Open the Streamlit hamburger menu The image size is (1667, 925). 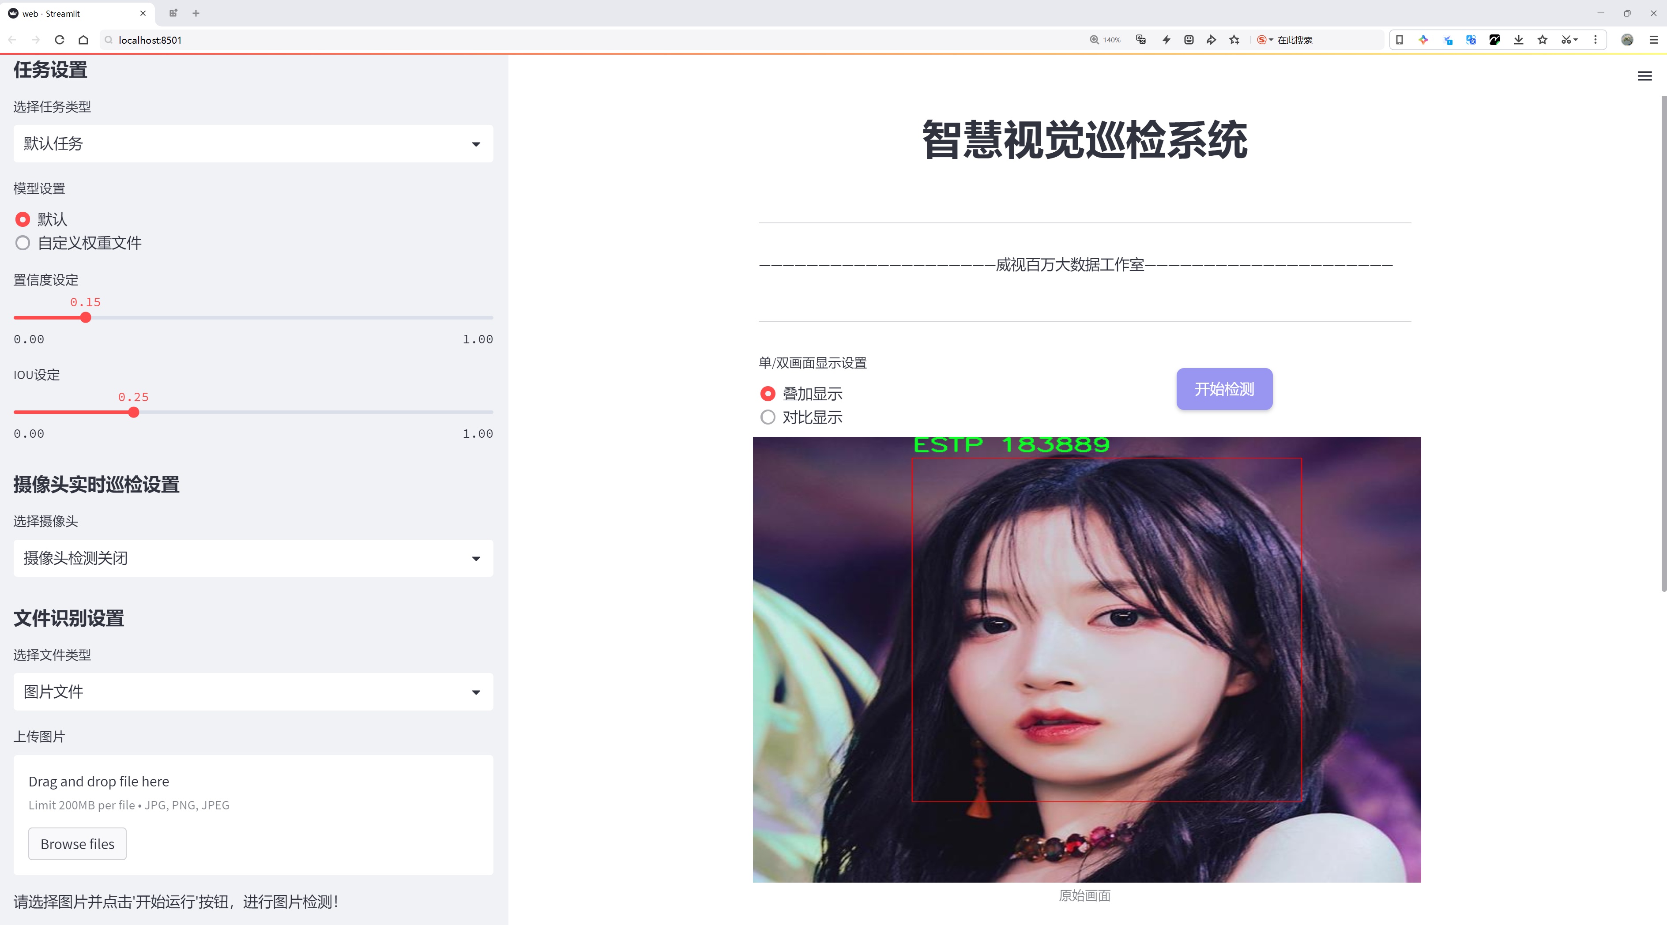[x=1644, y=76]
